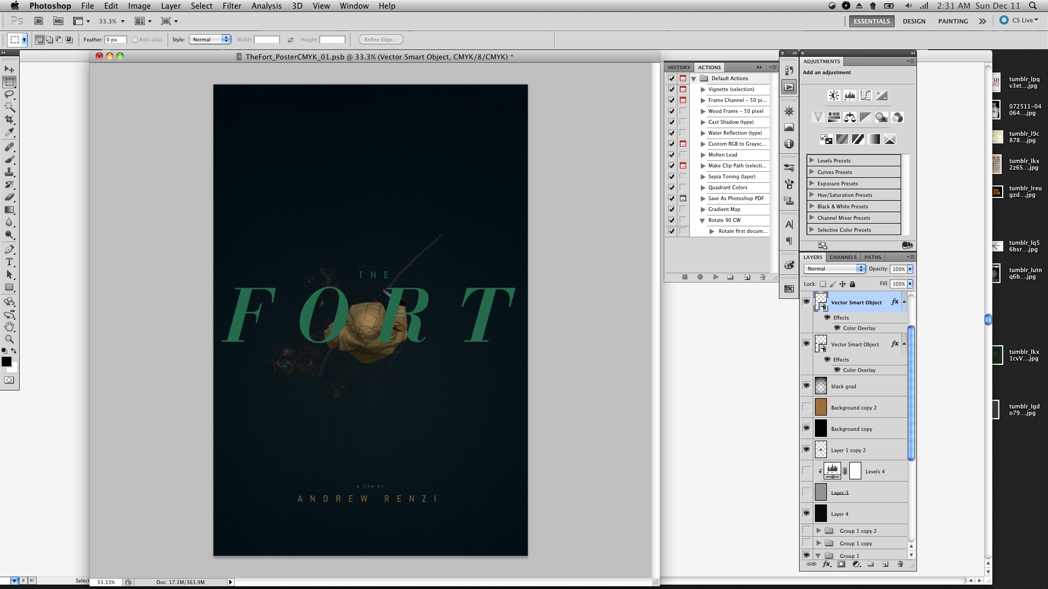Screen dimensions: 1048x589
Task: Expand the Curves Presets list
Action: pyautogui.click(x=812, y=172)
